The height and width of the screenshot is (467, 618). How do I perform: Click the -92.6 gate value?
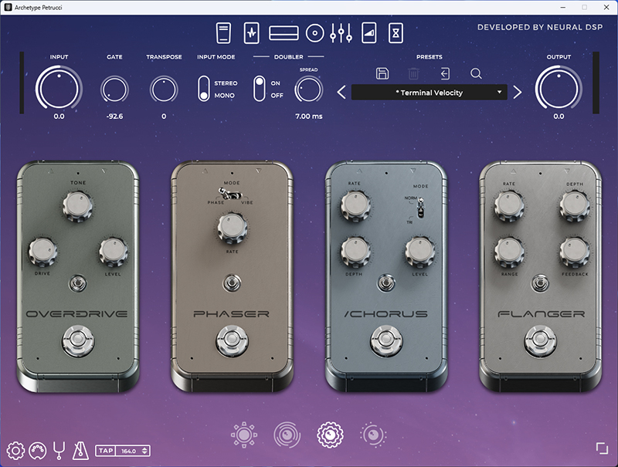[x=114, y=117]
